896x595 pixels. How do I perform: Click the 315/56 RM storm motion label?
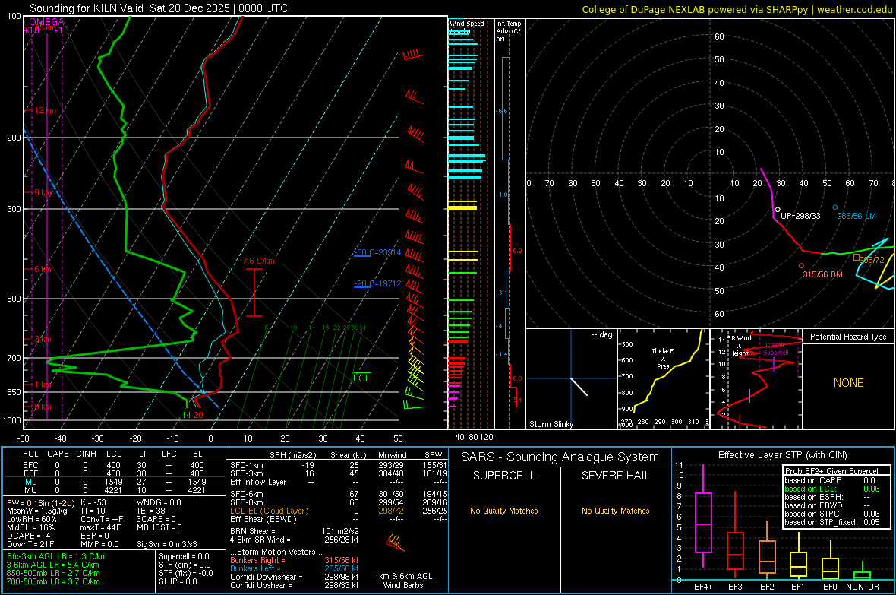(x=823, y=274)
